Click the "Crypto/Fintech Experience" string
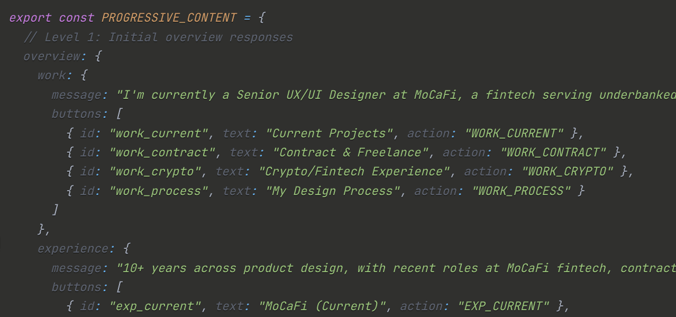 [x=354, y=172]
